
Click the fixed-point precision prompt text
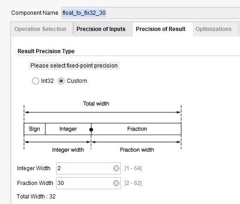coord(74,66)
